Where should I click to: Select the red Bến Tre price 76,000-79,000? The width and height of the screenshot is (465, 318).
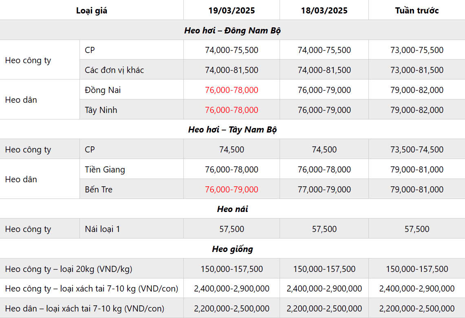[x=231, y=190]
